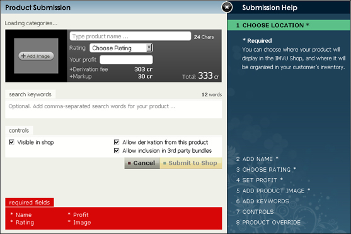
Task: Click the '* Profit' required field entry
Action: tap(78, 214)
